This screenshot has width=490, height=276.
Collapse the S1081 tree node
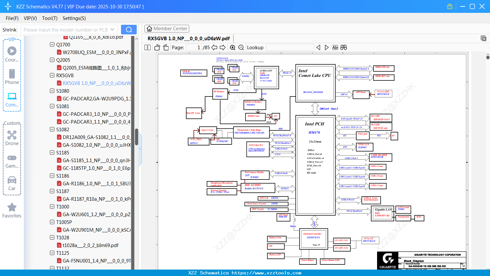(x=52, y=106)
